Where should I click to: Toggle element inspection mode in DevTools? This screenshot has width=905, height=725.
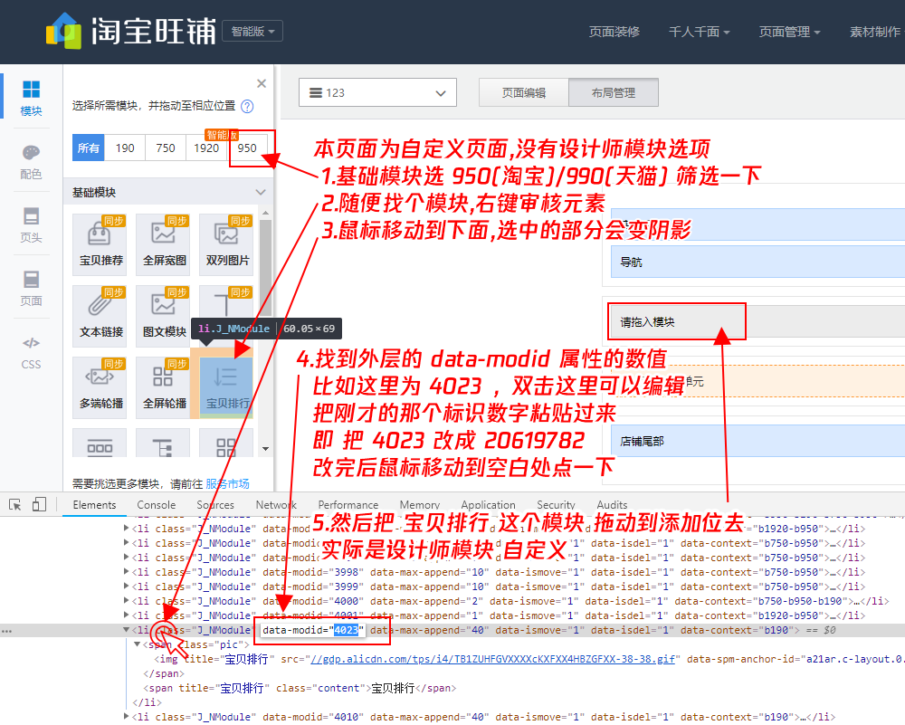(15, 504)
